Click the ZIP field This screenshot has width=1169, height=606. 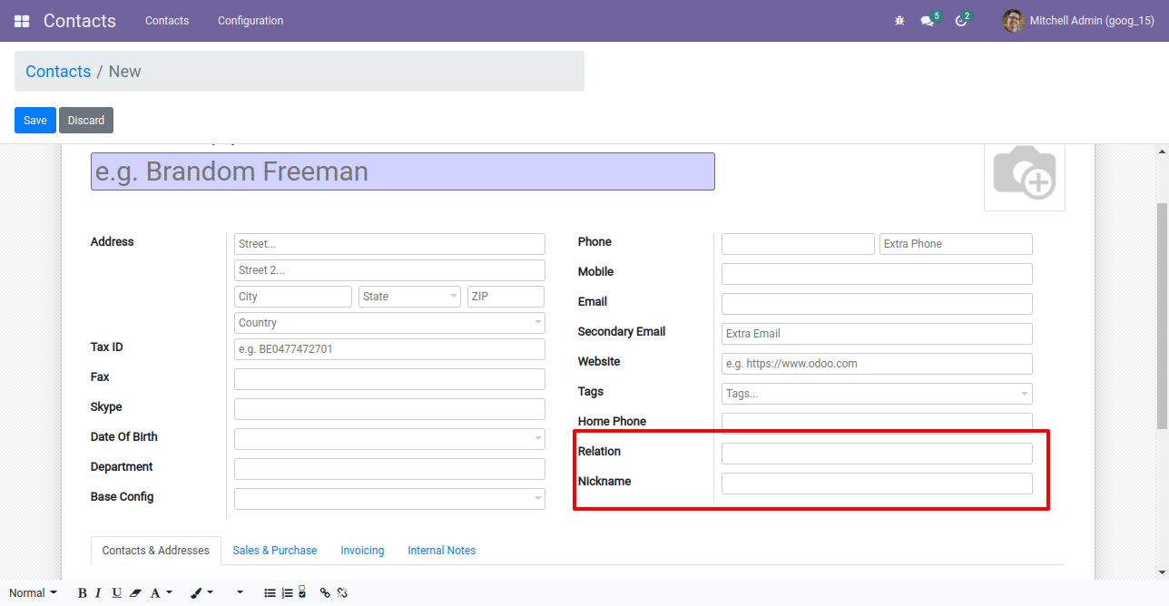point(506,297)
